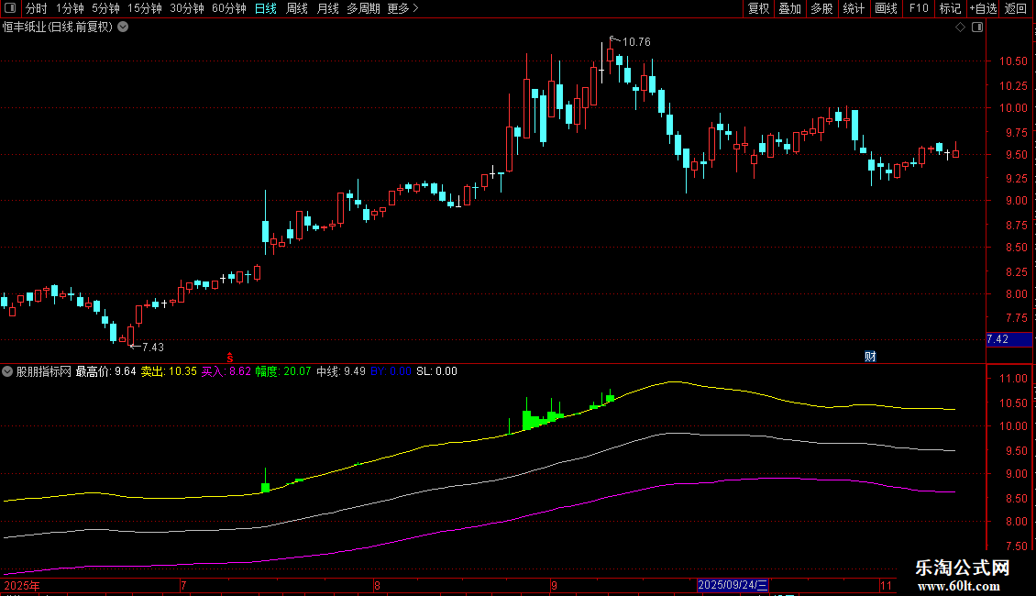Select the 分时 intraday tab
Screen dimensions: 1036x596
pos(37,8)
